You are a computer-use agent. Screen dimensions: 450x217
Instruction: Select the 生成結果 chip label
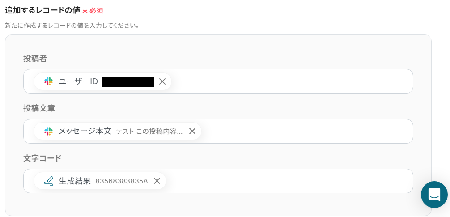[75, 181]
